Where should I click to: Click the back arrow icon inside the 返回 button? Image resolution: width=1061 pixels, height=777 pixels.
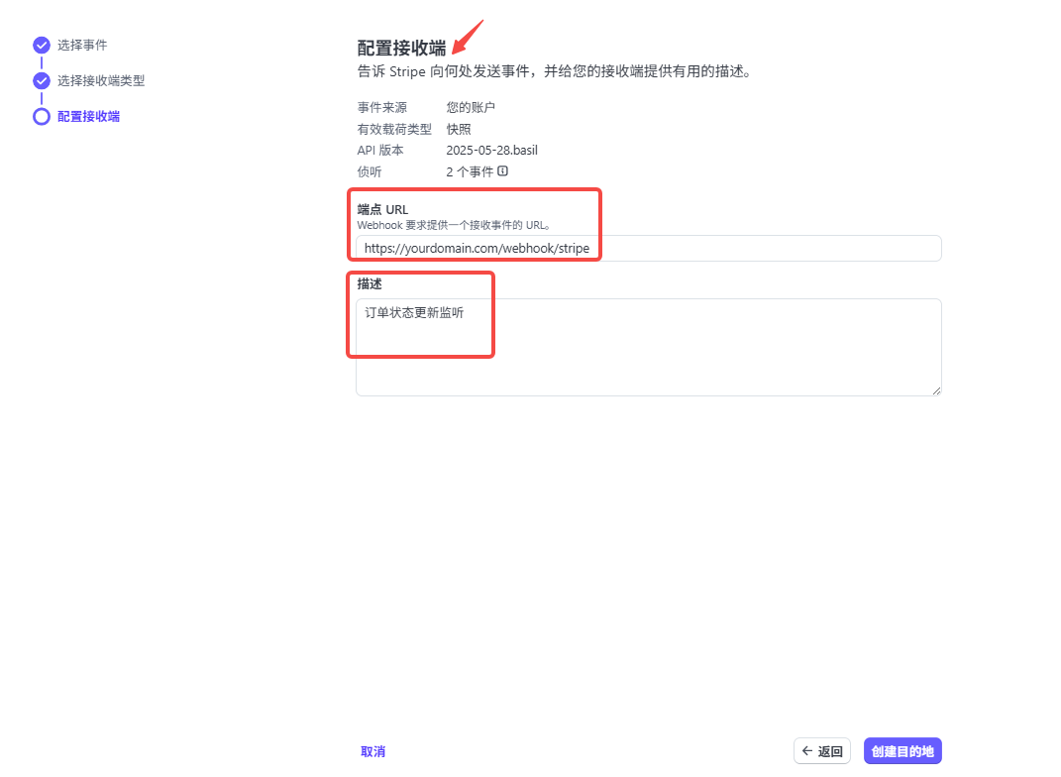coord(809,750)
